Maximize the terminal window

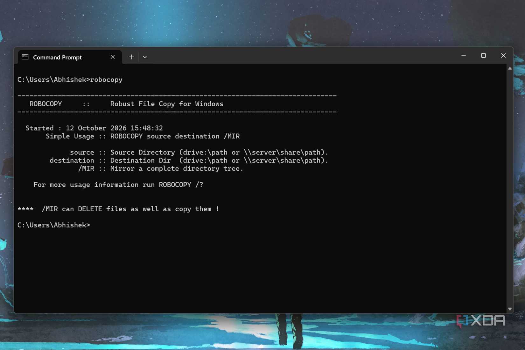point(483,55)
